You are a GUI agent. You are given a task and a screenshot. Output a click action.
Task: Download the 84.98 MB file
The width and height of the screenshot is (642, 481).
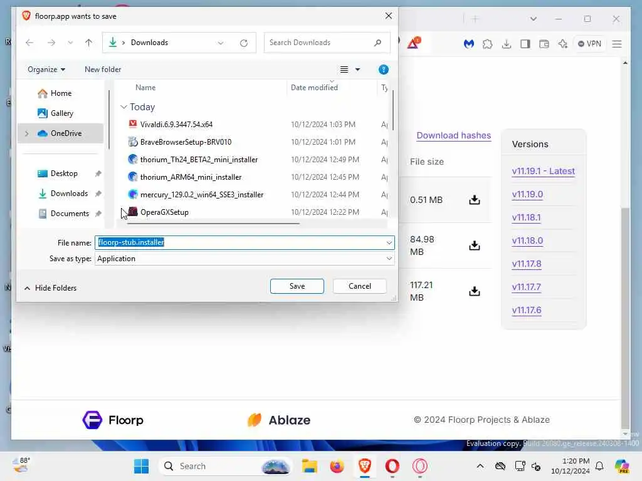coord(475,246)
